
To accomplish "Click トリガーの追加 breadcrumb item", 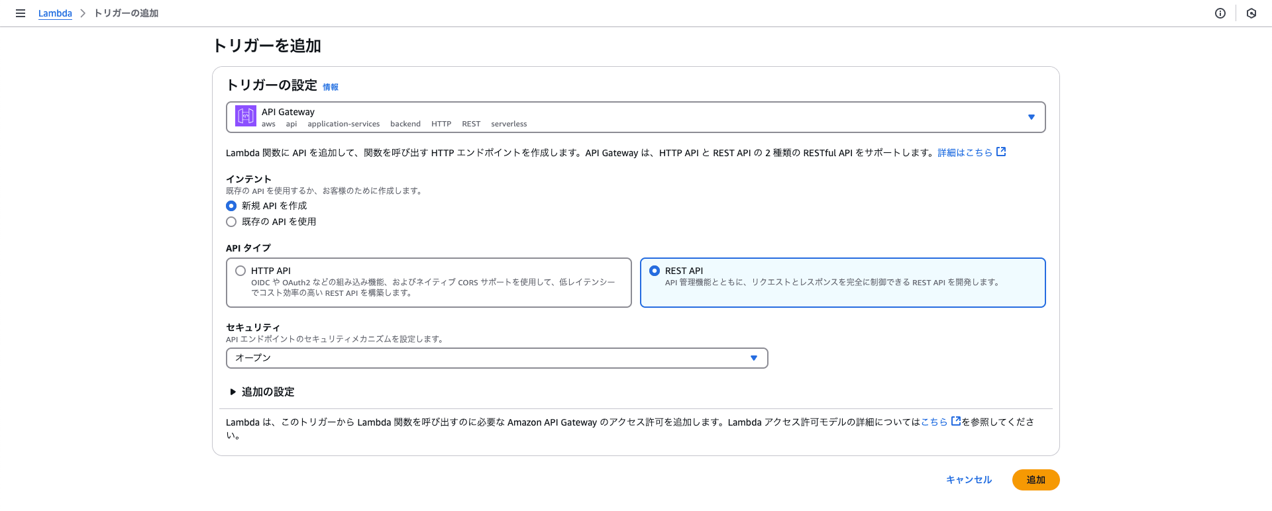I will 126,13.
